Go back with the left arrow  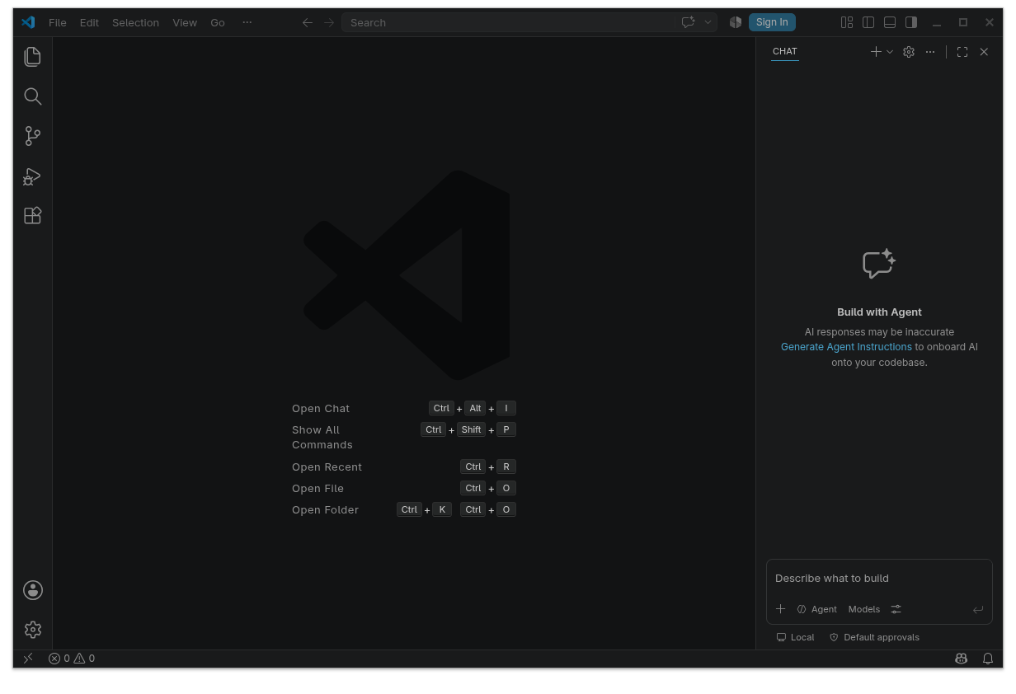(x=308, y=22)
